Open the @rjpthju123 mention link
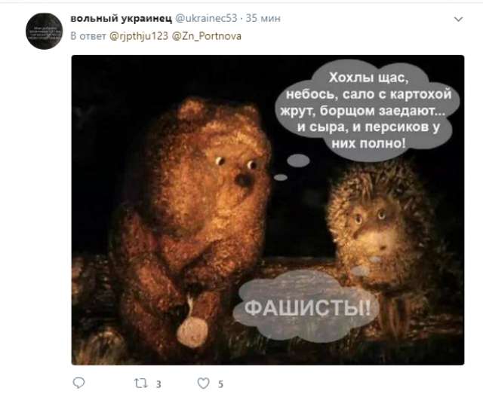The height and width of the screenshot is (397, 483). [x=139, y=36]
